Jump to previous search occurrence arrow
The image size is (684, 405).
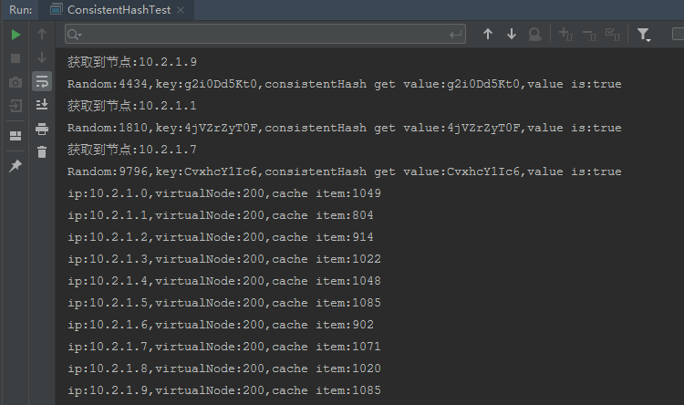tap(488, 35)
